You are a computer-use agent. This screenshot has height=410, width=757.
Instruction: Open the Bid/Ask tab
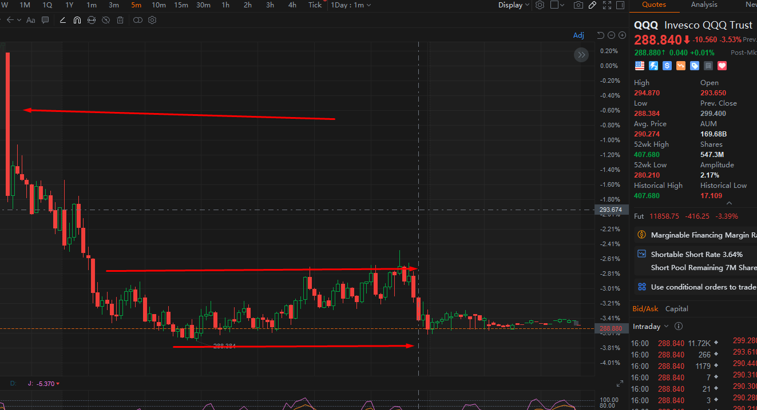[x=645, y=308]
